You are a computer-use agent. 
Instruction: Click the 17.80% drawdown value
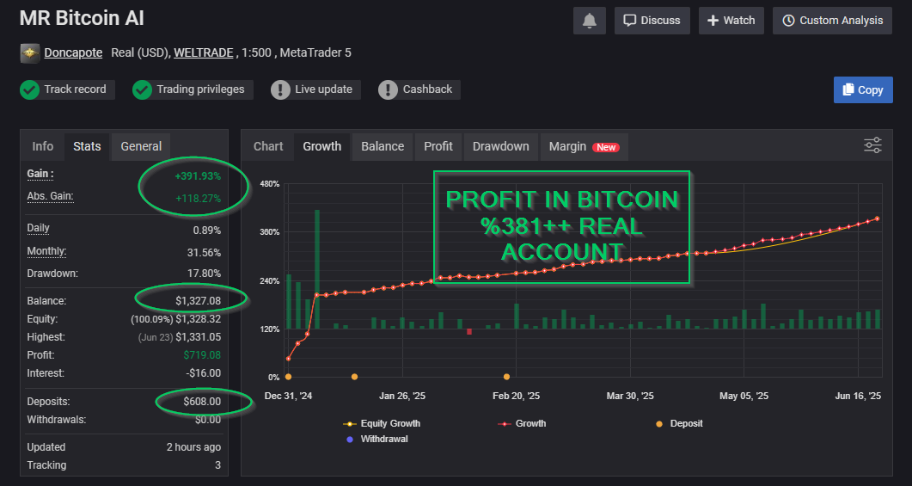click(205, 273)
